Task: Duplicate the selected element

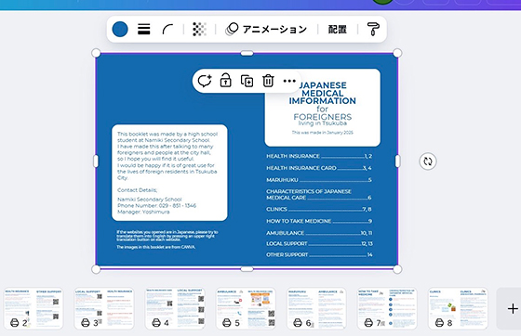Action: point(247,81)
